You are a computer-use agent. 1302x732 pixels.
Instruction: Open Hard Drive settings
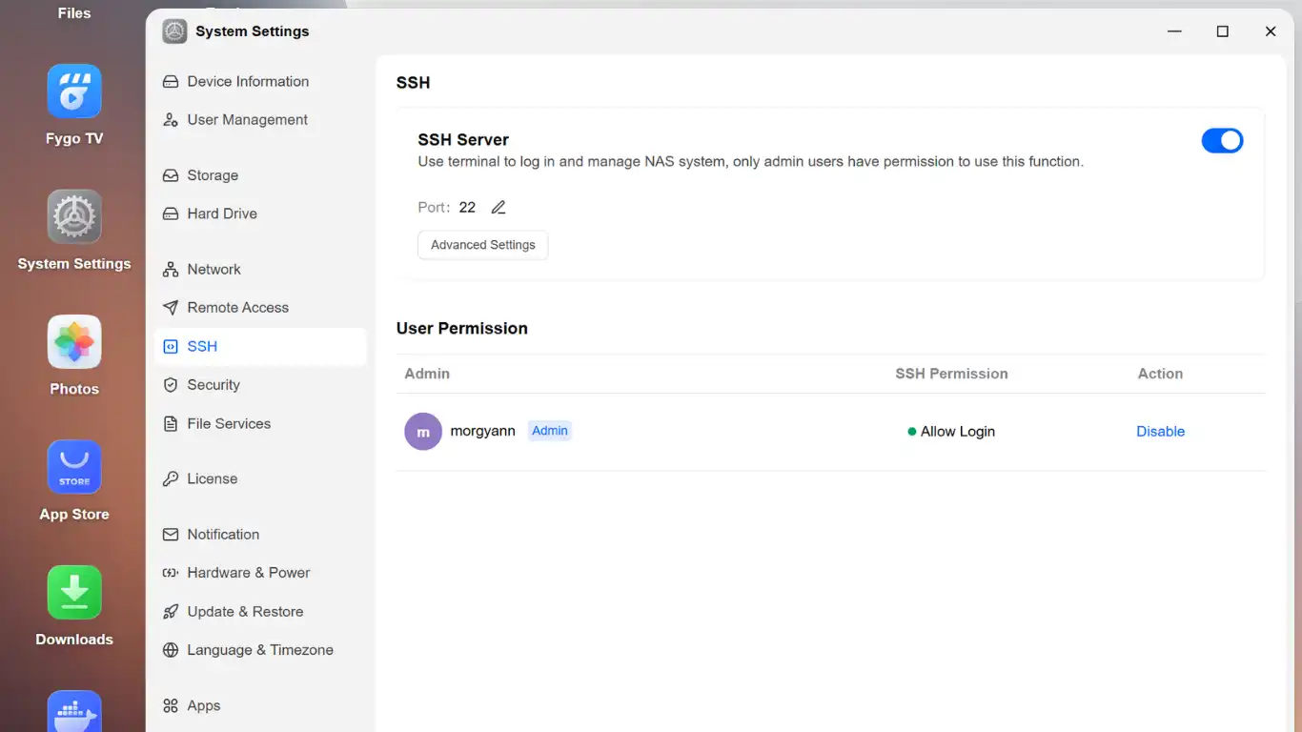point(260,213)
